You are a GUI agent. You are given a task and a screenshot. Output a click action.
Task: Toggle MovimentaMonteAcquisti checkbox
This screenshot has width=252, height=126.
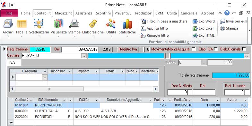click(x=194, y=49)
